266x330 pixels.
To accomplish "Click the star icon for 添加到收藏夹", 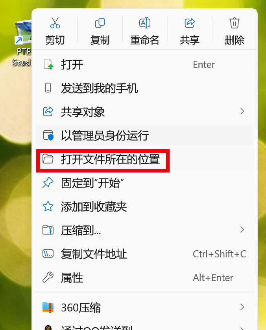I will tap(48, 206).
